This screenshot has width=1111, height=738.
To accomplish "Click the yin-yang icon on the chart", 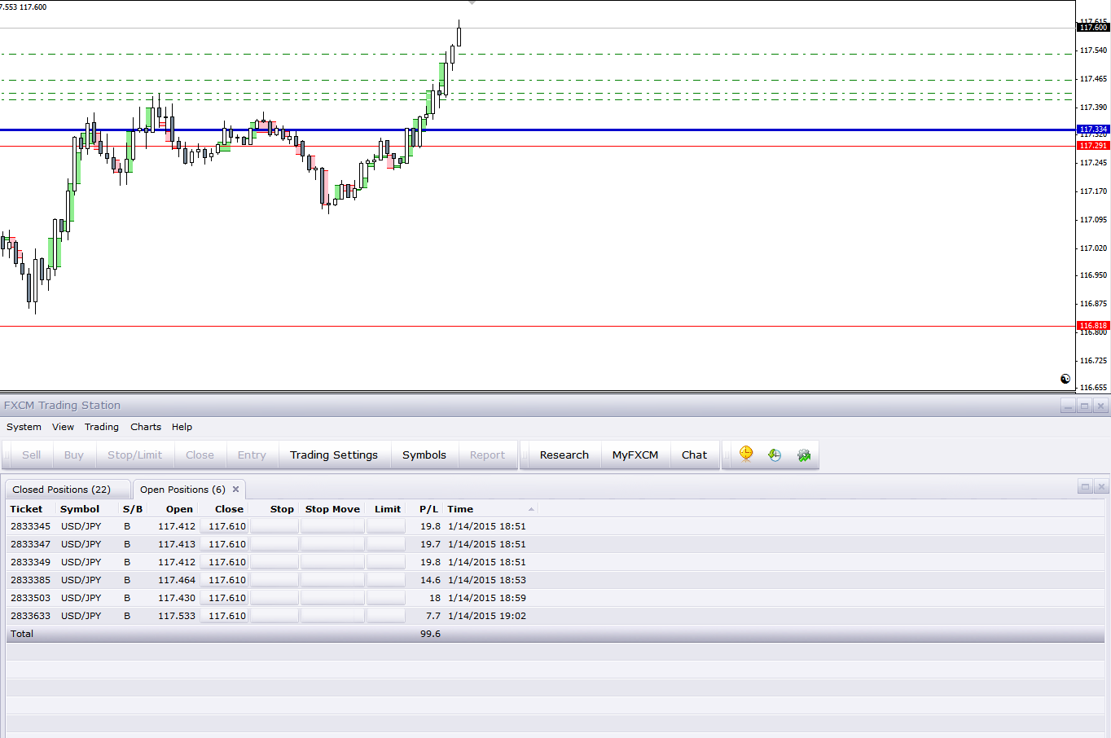I will point(1065,379).
